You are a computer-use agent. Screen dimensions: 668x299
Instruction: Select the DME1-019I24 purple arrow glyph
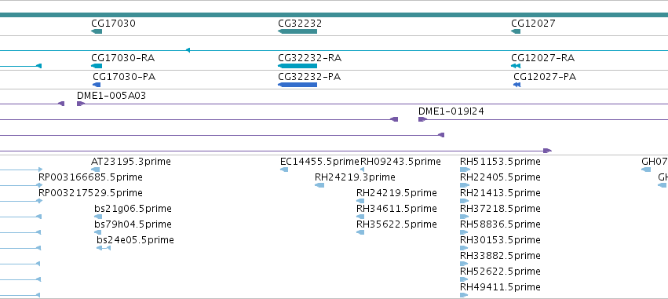pyautogui.click(x=422, y=119)
